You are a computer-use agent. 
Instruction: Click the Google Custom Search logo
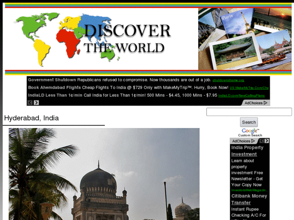(x=250, y=132)
